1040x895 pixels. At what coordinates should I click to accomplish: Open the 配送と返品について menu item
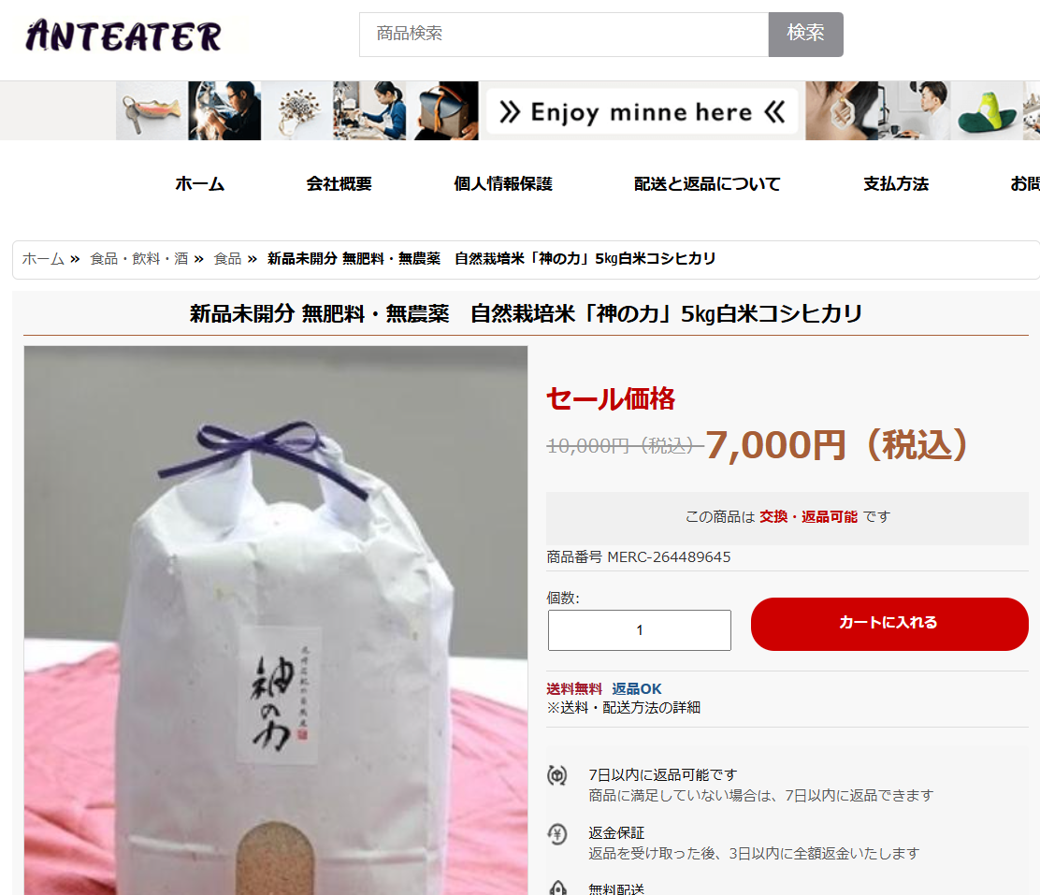707,184
